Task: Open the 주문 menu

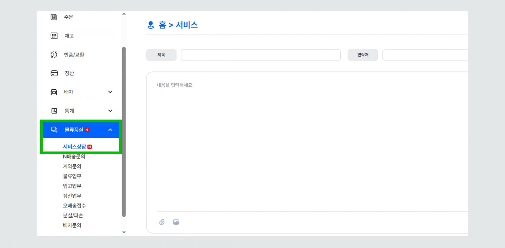Action: click(68, 17)
